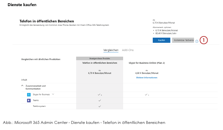
Task: Click the Teams app icon
Action: coord(29,100)
